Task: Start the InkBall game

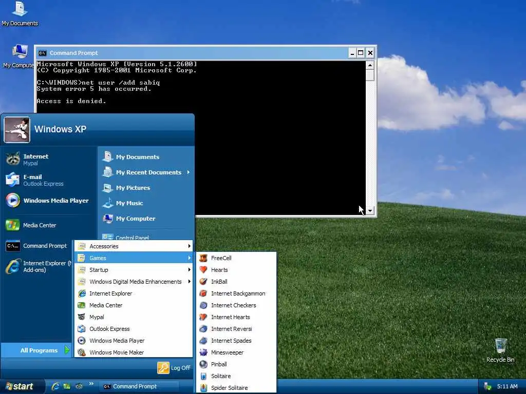Action: tap(236, 282)
